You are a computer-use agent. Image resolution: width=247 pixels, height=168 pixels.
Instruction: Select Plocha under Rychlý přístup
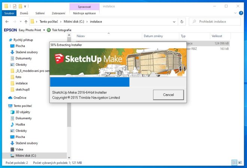click(20, 46)
